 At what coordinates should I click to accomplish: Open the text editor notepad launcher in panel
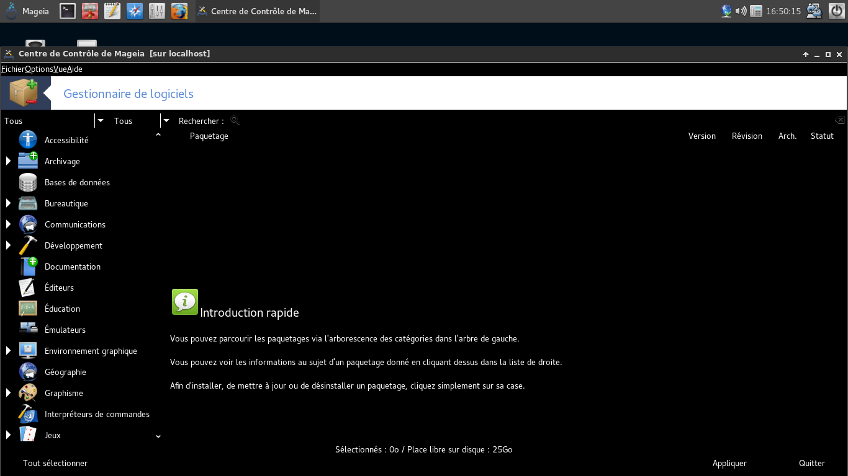coord(112,11)
